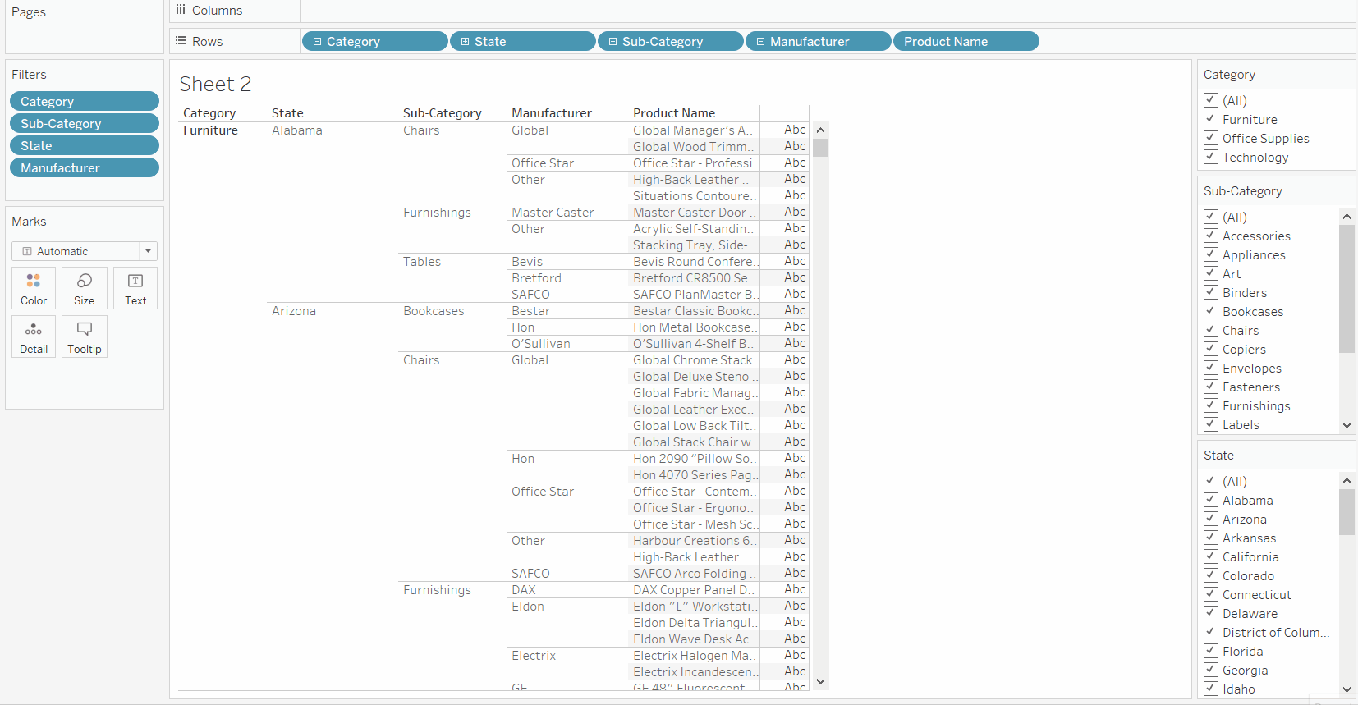Viewport: 1358px width, 705px height.
Task: Select the Master Caster manufacturer cell
Action: (x=553, y=213)
